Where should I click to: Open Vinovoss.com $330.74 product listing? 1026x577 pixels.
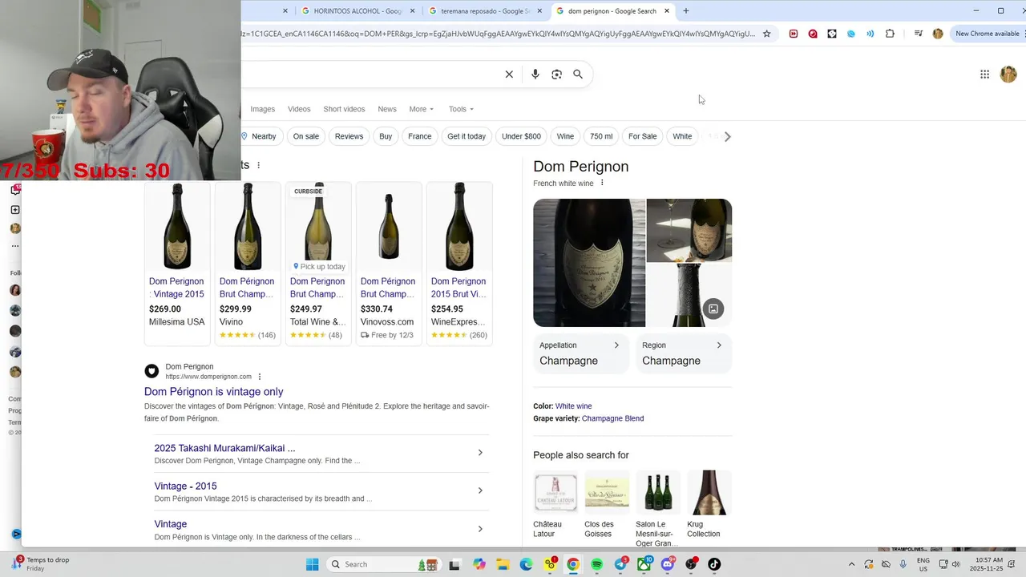coord(389,264)
